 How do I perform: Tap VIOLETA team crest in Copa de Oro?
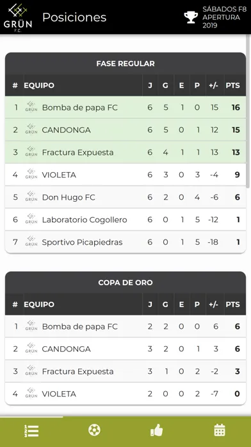tap(31, 394)
